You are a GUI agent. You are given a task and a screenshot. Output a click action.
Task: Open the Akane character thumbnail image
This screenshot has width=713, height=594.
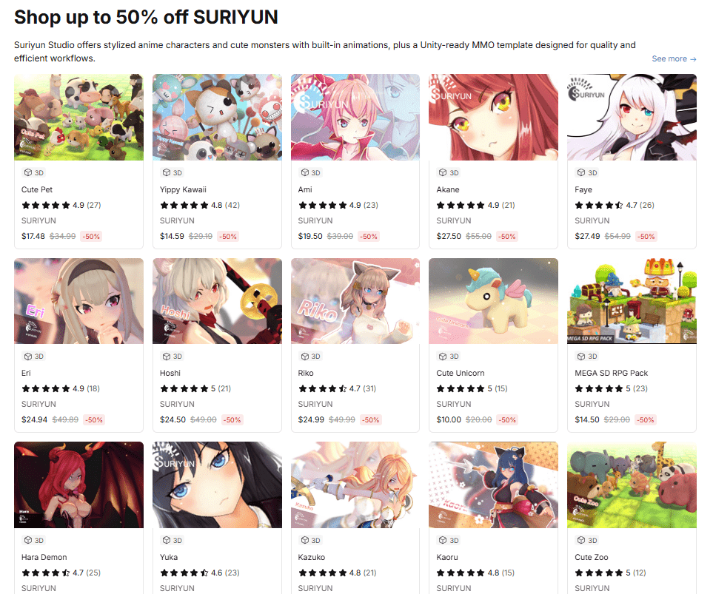pos(493,118)
